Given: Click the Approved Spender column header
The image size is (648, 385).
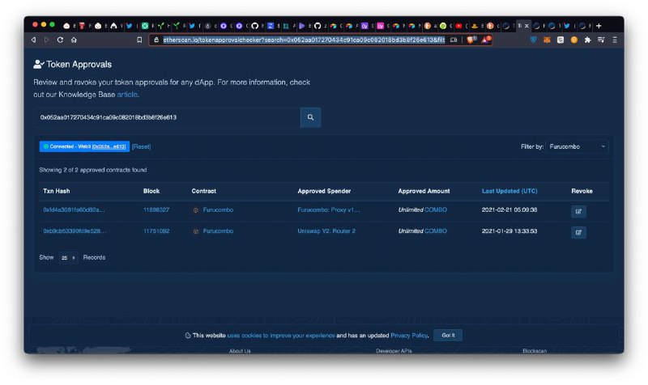Looking at the screenshot, I should coord(324,191).
